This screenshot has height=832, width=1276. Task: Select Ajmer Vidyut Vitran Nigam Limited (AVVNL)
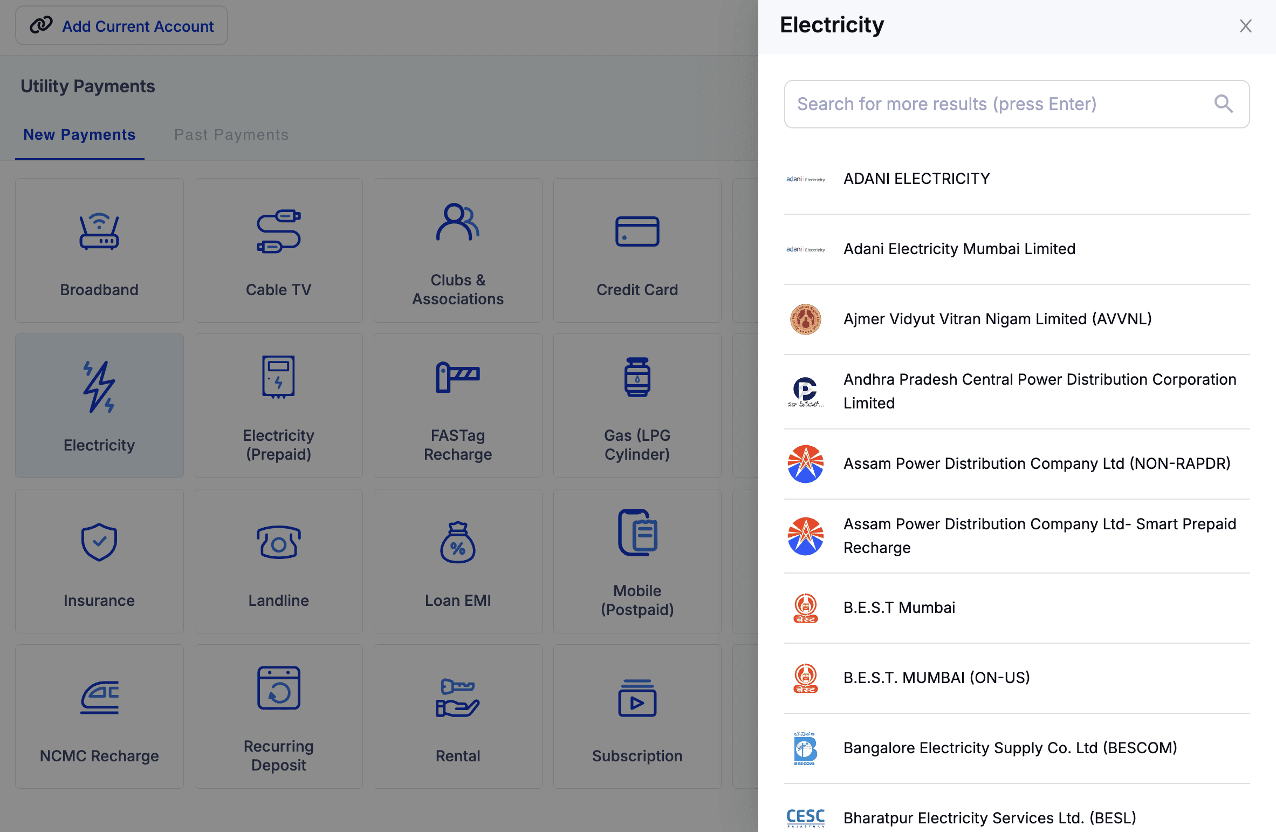tap(997, 319)
